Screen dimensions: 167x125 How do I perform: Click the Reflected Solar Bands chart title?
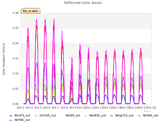tap(83, 3)
